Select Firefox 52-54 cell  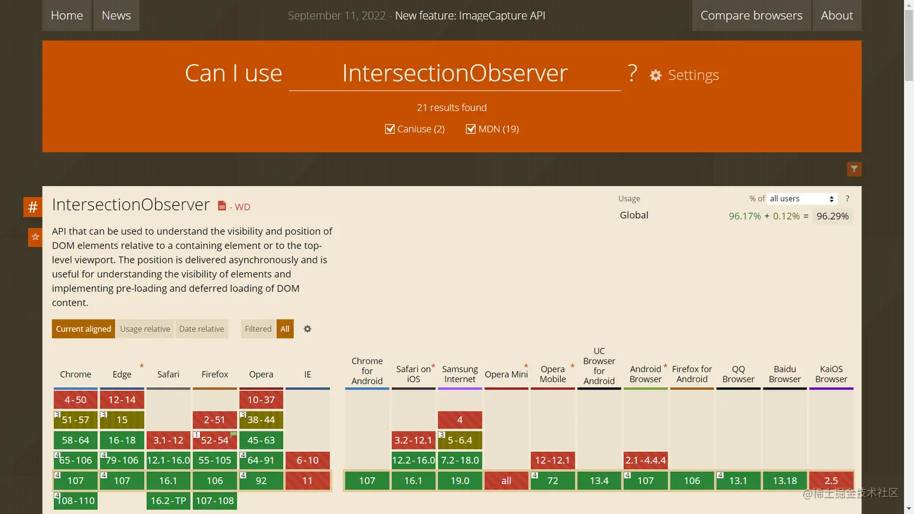215,440
